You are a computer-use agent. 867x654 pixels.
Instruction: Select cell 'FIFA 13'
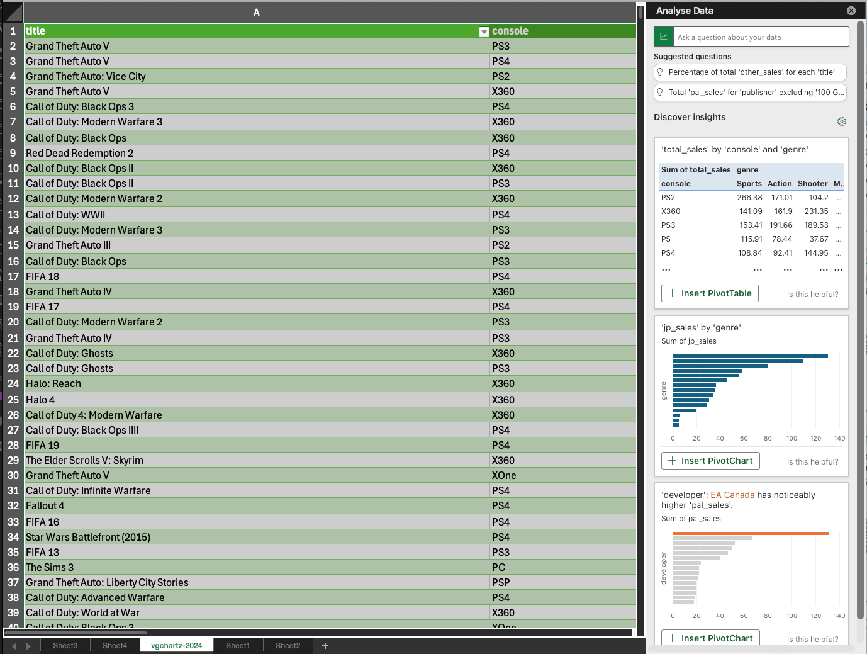pos(257,552)
